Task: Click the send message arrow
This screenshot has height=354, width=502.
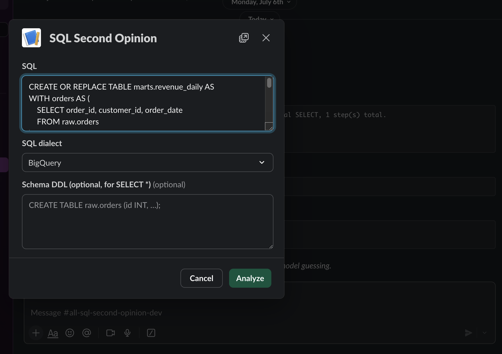Action: [x=468, y=333]
